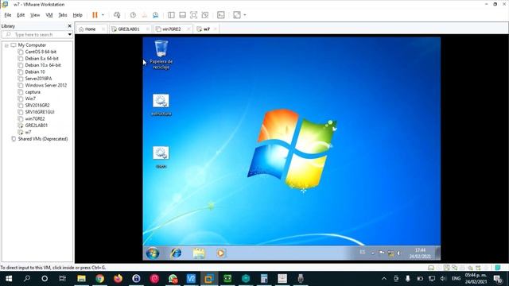Open the Help menu
The height and width of the screenshot is (286, 509).
(78, 15)
